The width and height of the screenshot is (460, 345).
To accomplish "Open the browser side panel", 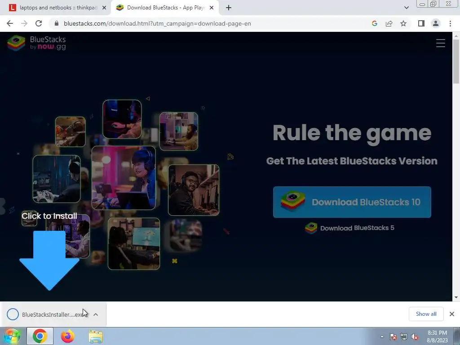I will 421,23.
